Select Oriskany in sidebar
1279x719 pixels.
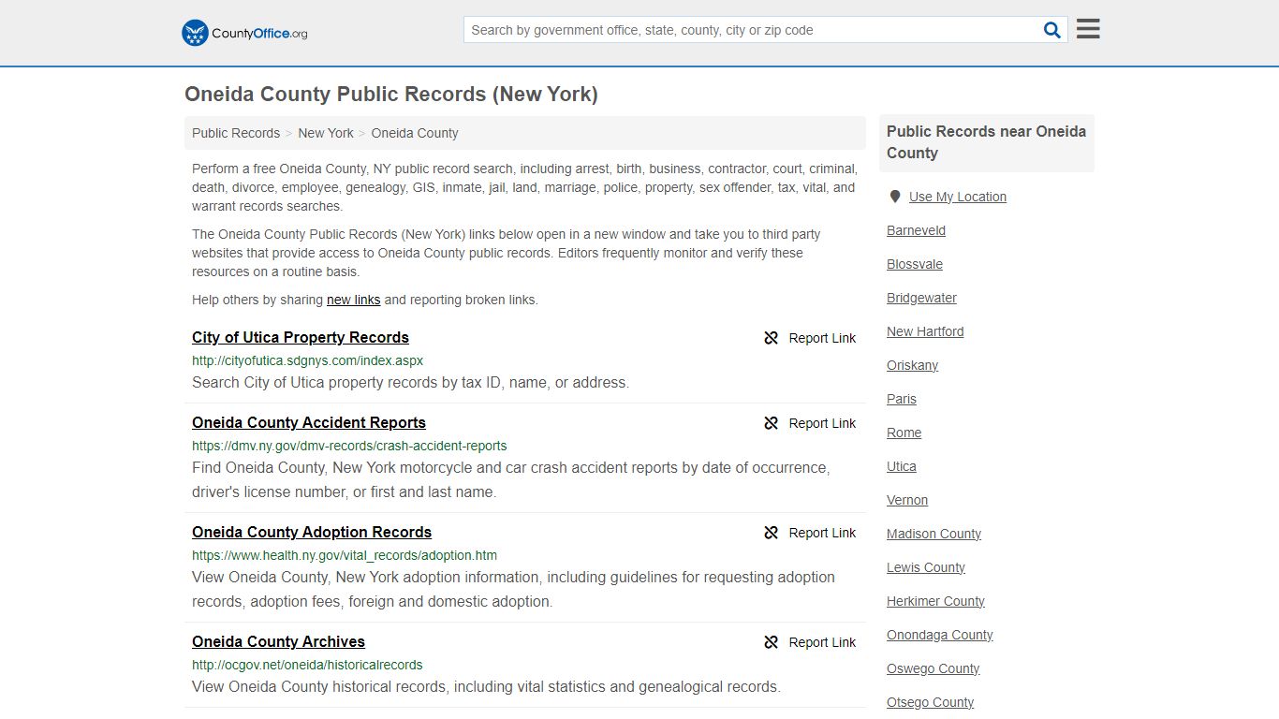[x=912, y=365]
